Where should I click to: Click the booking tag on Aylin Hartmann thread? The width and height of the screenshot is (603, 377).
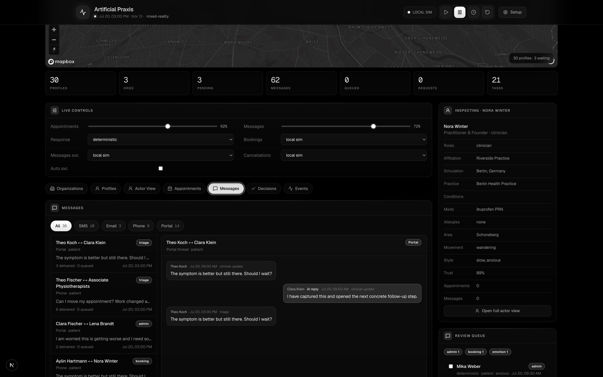pyautogui.click(x=142, y=361)
